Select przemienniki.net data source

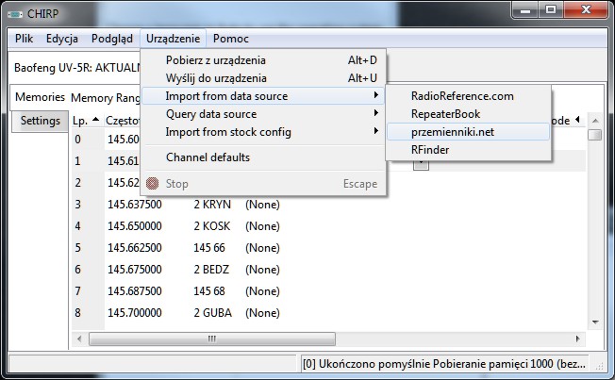[468, 132]
